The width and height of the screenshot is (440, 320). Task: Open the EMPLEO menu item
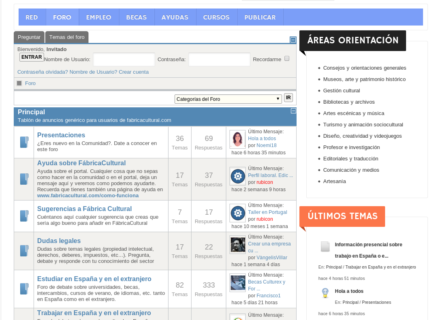[98, 17]
